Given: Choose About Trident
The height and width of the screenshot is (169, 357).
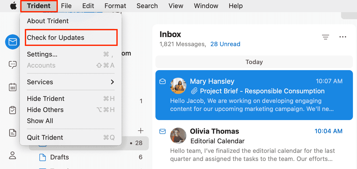Looking at the screenshot, I should (x=71, y=21).
